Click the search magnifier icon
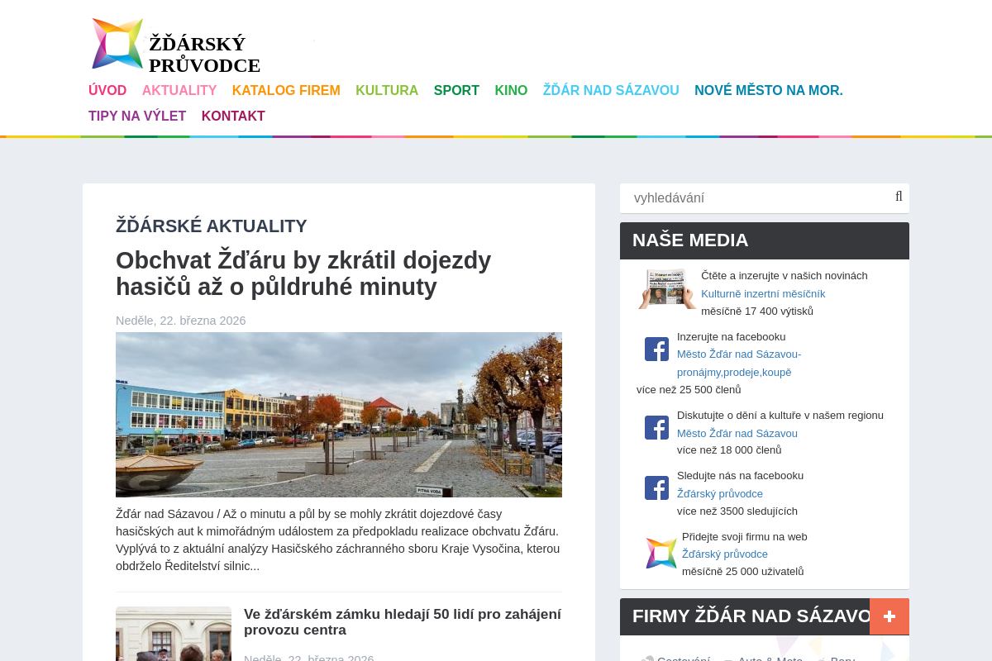This screenshot has width=992, height=661. pos(899,197)
